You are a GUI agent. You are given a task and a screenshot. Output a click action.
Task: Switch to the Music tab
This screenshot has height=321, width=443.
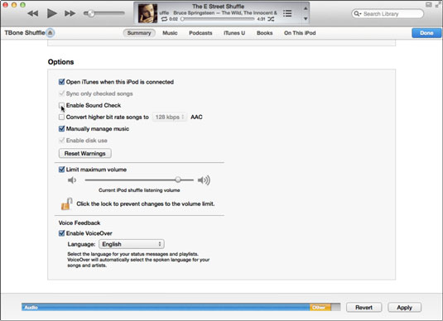[170, 33]
